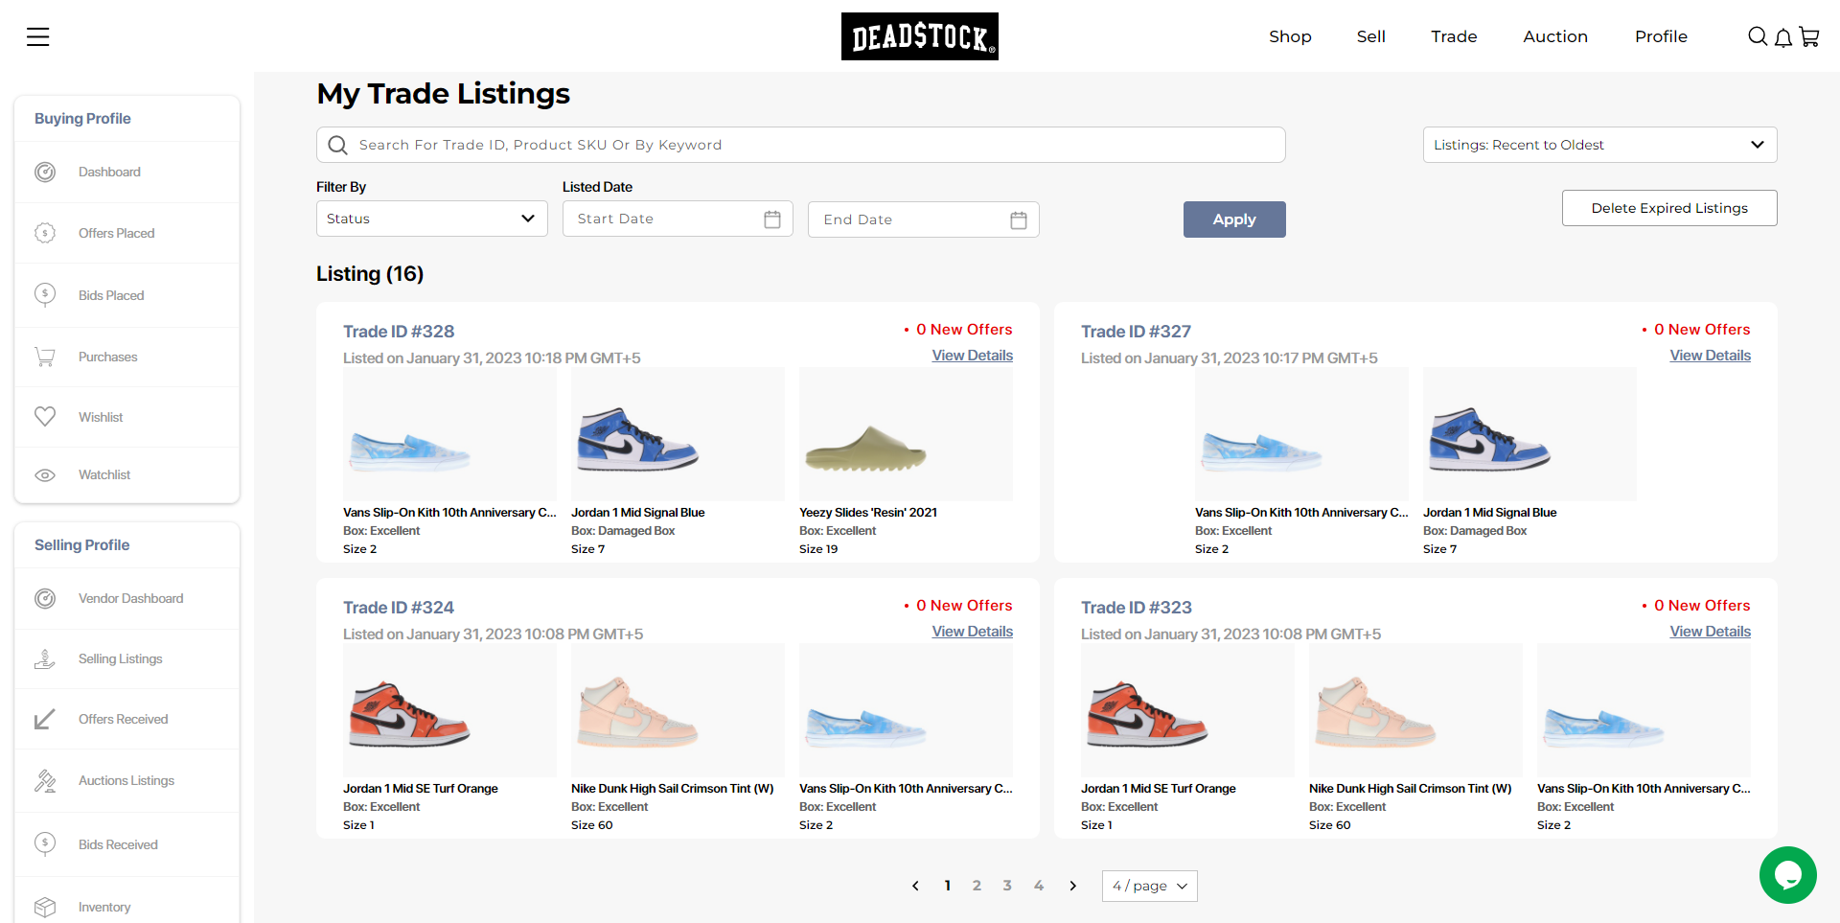The image size is (1840, 923).
Task: Click the Offers Received arrow icon
Action: 45,719
